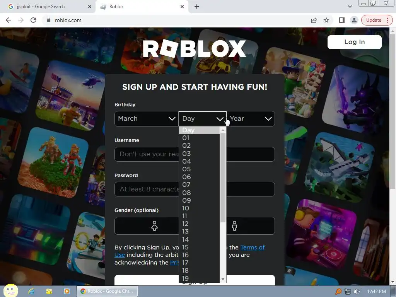Click the lock icon in the address bar
This screenshot has width=396, height=297.
pos(49,20)
